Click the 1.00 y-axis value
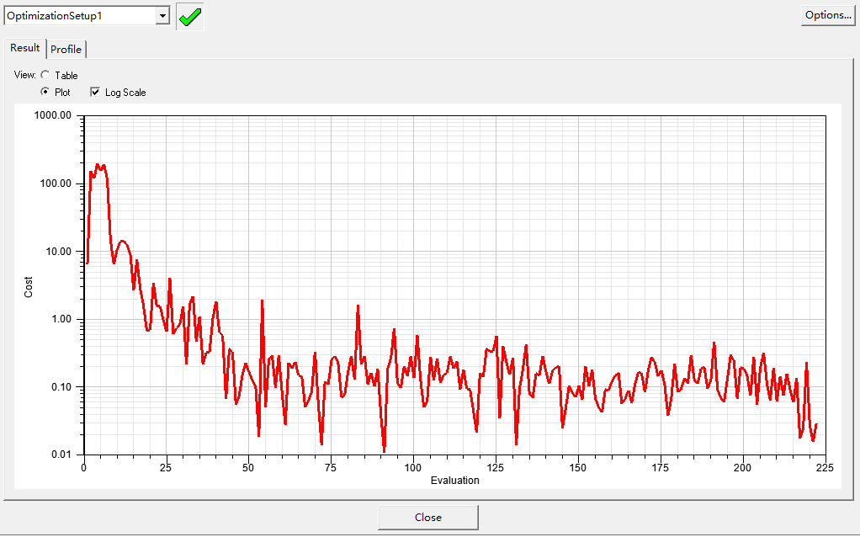This screenshot has width=860, height=537. pos(61,319)
